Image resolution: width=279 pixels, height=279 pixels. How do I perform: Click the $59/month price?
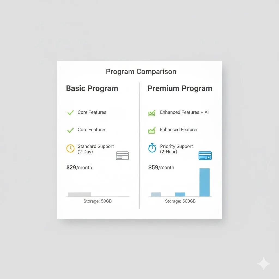click(x=161, y=168)
